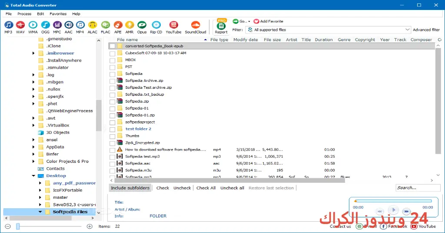Open the YouTube link in footer
Image resolution: width=445 pixels, height=233 pixels.
tap(423, 226)
